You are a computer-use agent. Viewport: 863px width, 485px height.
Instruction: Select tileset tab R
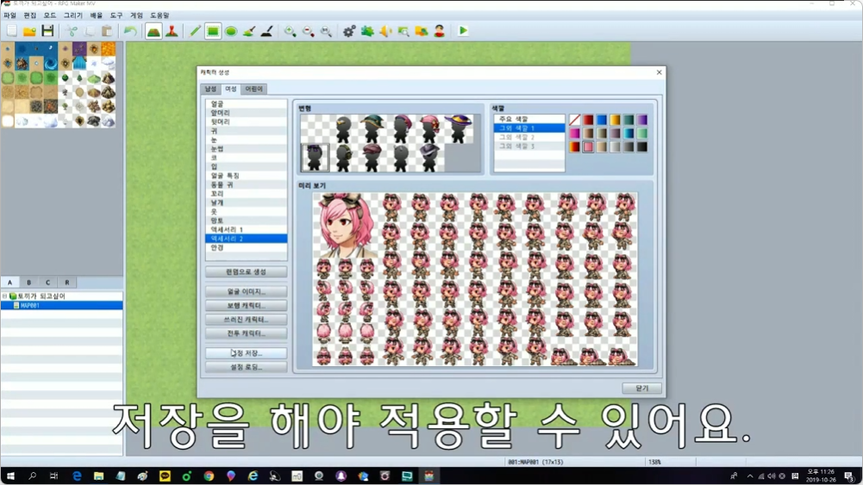(67, 282)
